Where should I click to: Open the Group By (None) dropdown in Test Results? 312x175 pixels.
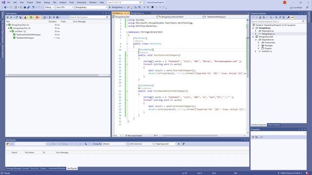115,144
